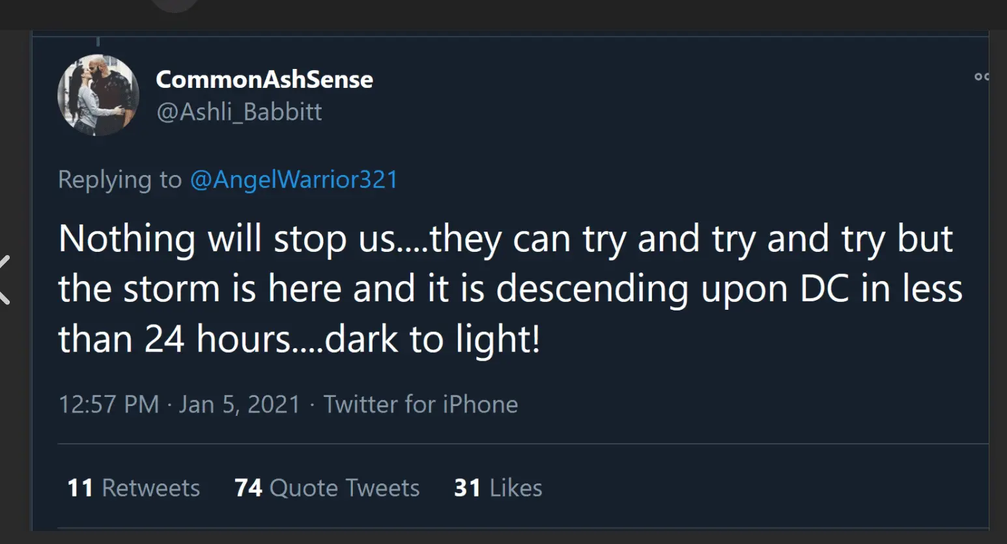Viewport: 1007px width, 544px height.
Task: Click the "Replying to" label
Action: point(120,180)
